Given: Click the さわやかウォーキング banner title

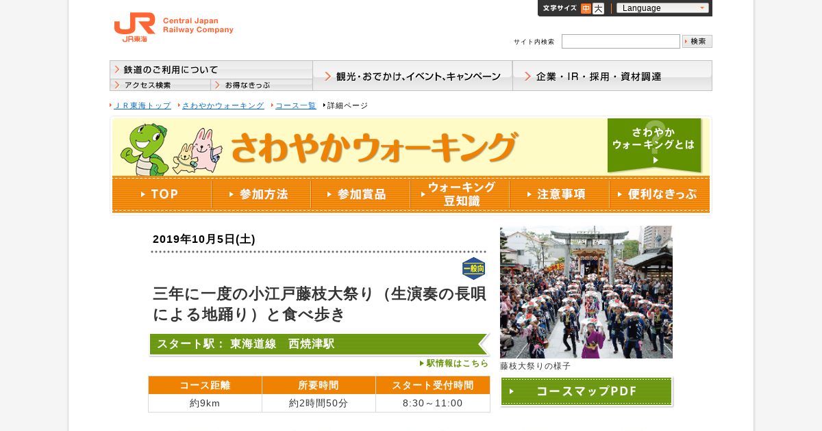Looking at the screenshot, I should pyautogui.click(x=374, y=147).
